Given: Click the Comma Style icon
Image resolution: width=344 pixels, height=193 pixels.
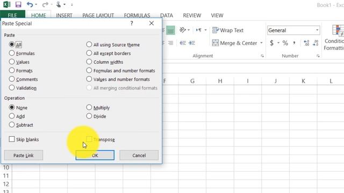Looking at the screenshot, I should [x=294, y=42].
